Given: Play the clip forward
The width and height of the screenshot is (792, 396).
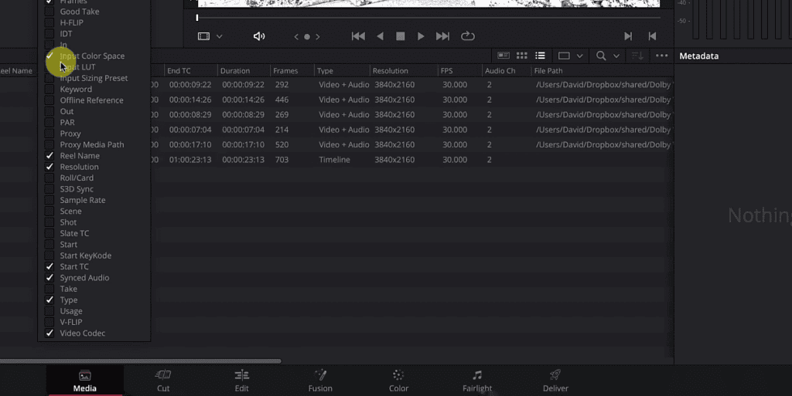Looking at the screenshot, I should 420,36.
